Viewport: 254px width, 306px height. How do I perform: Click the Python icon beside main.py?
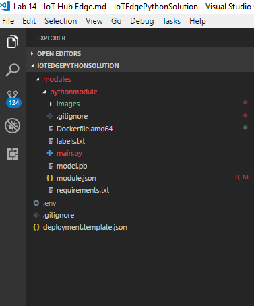50,153
